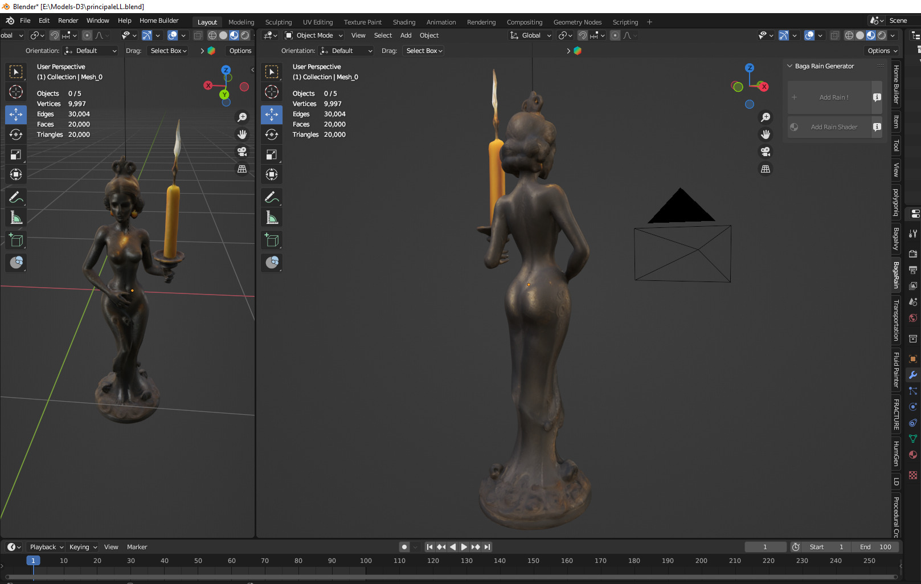This screenshot has width=921, height=584.
Task: Click the Start frame field
Action: pos(827,547)
